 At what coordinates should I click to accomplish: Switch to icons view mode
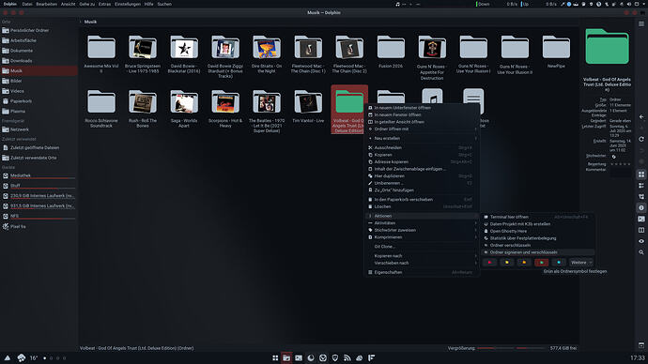(x=641, y=174)
